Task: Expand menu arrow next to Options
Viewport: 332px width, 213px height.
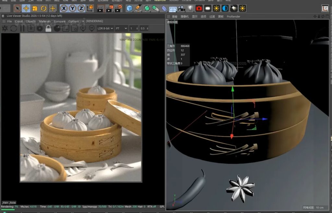Action: click(x=83, y=21)
